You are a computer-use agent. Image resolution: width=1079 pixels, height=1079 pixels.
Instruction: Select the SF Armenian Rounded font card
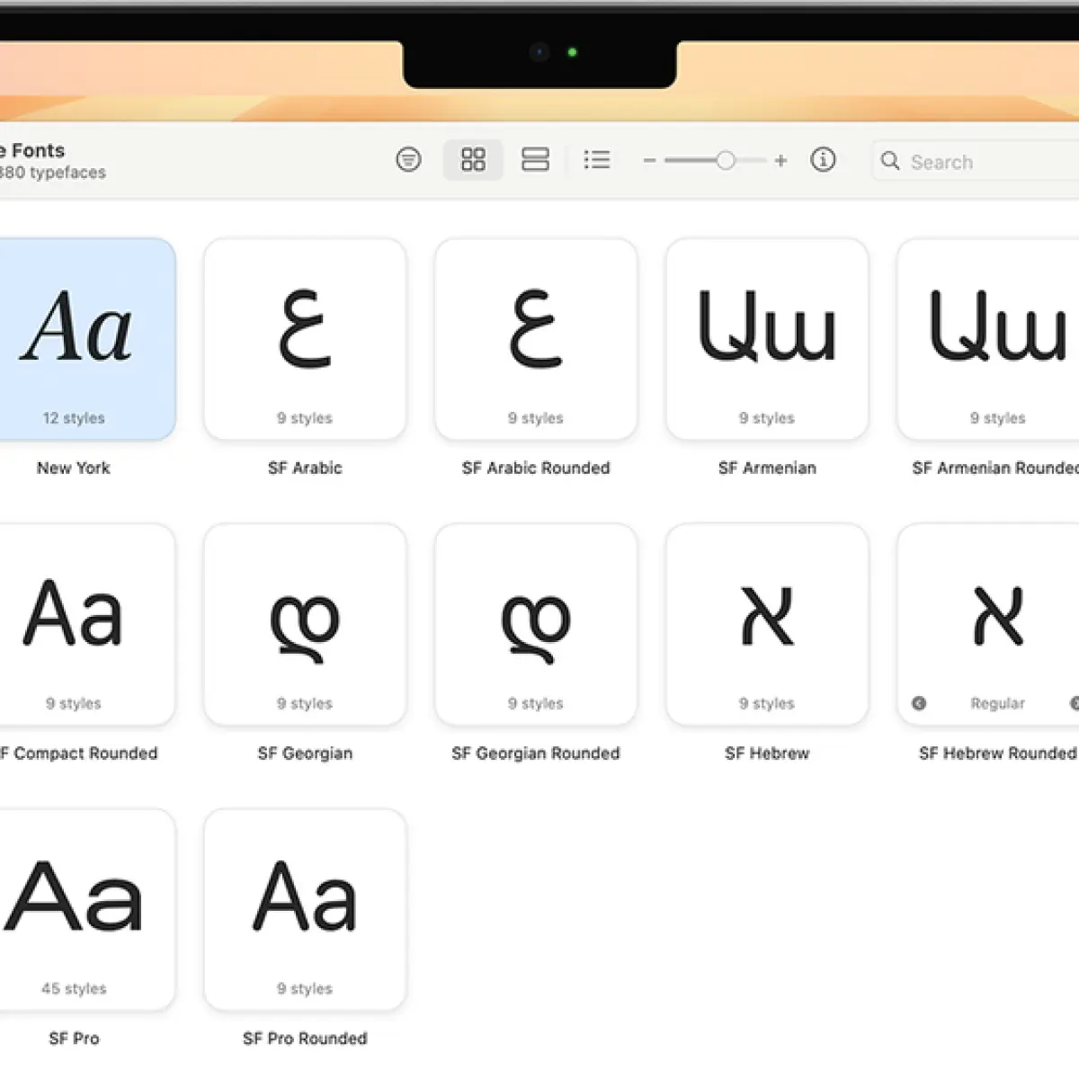coord(988,340)
